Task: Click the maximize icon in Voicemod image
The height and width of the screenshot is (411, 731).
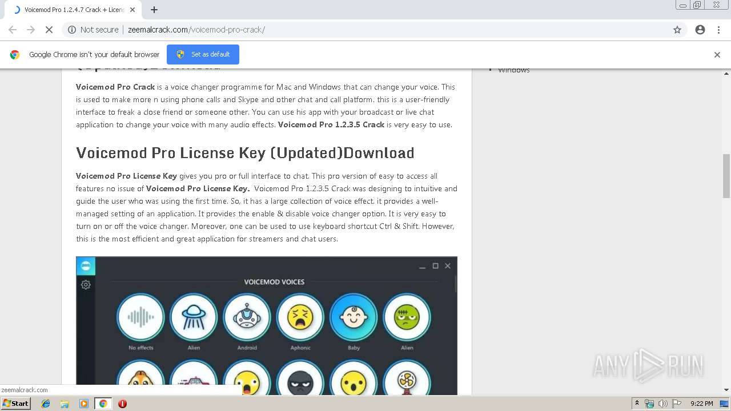Action: 435,266
